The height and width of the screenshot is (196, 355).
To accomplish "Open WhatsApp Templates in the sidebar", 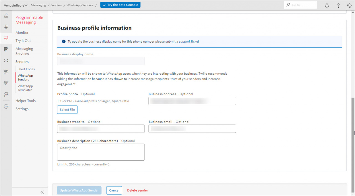I will (25, 88).
